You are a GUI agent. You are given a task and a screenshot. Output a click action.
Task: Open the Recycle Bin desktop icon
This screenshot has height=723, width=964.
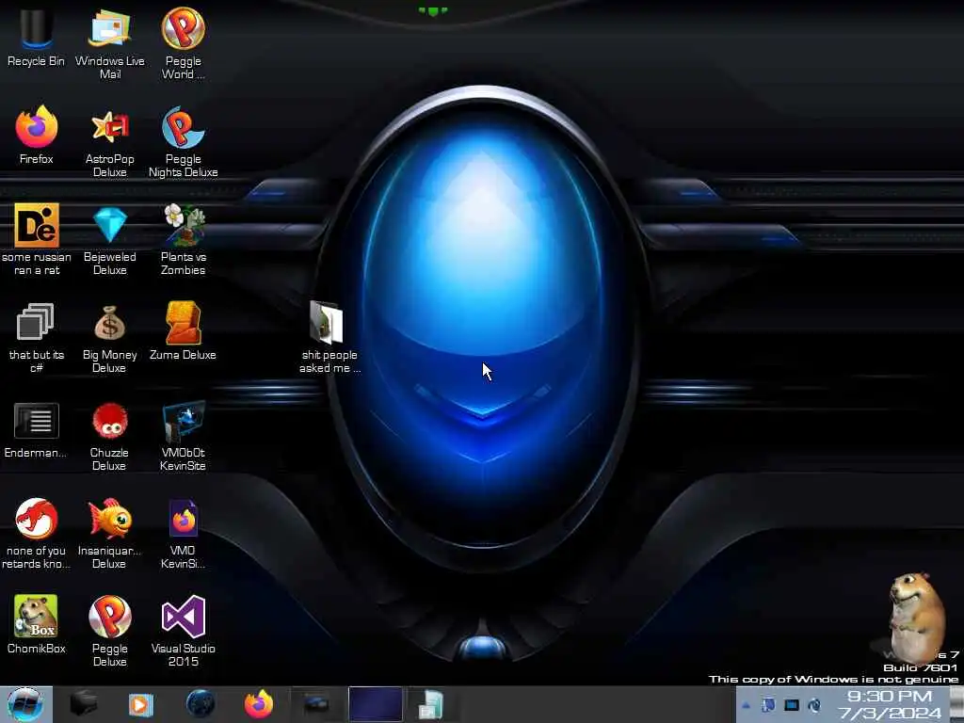tap(36, 38)
